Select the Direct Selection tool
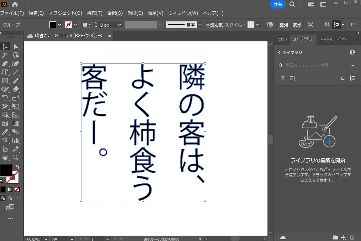This screenshot has height=241, width=361. [15, 46]
